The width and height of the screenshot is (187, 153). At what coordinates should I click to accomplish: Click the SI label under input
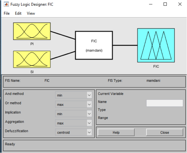[32, 72]
